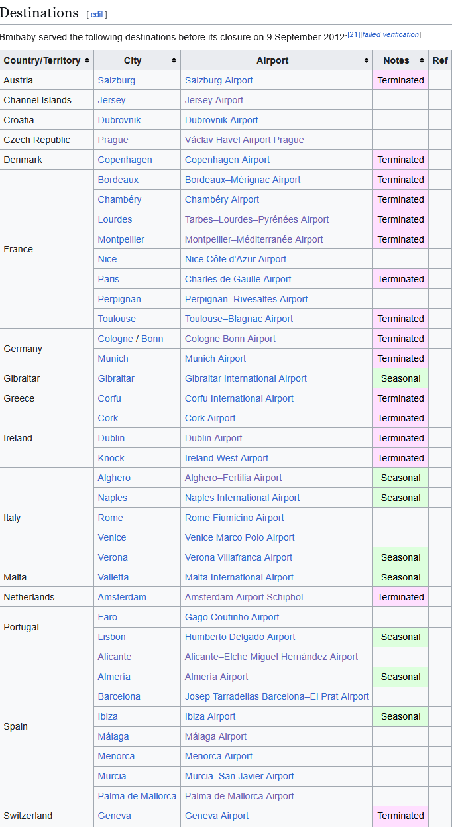Open citation reference 21

(x=353, y=34)
